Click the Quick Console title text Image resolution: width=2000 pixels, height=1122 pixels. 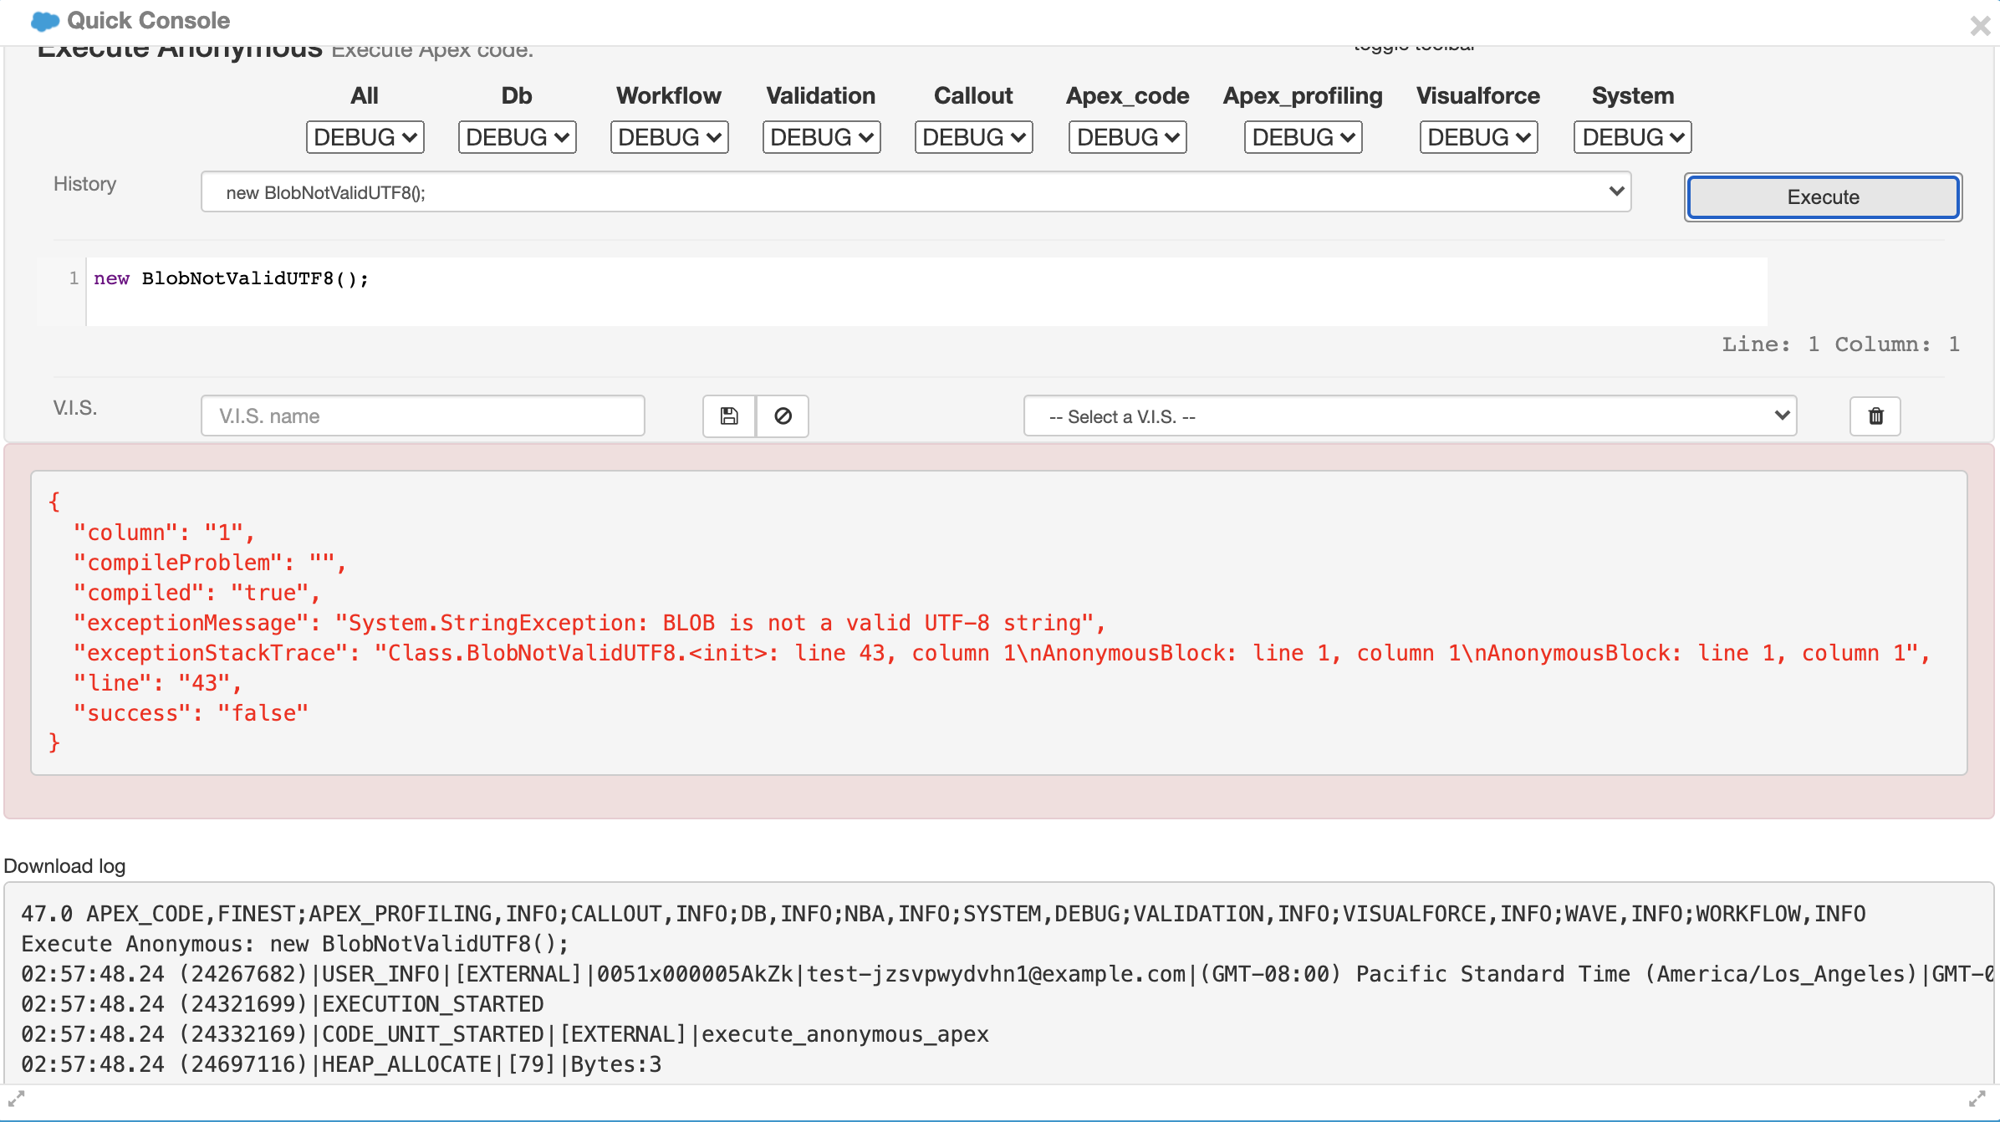[x=148, y=21]
